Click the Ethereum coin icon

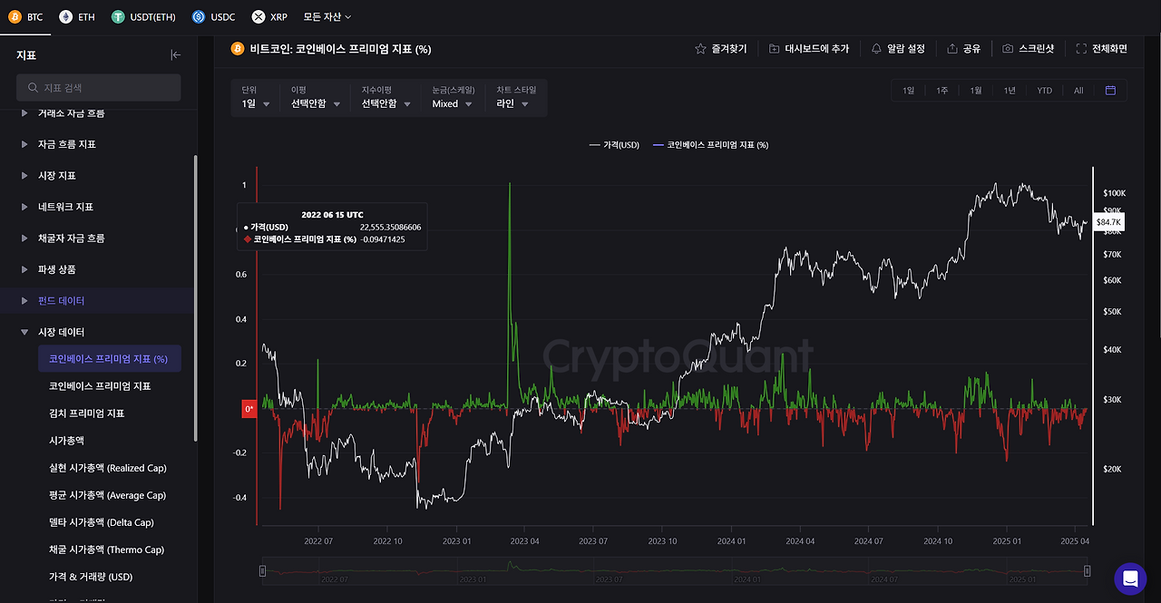tap(65, 16)
